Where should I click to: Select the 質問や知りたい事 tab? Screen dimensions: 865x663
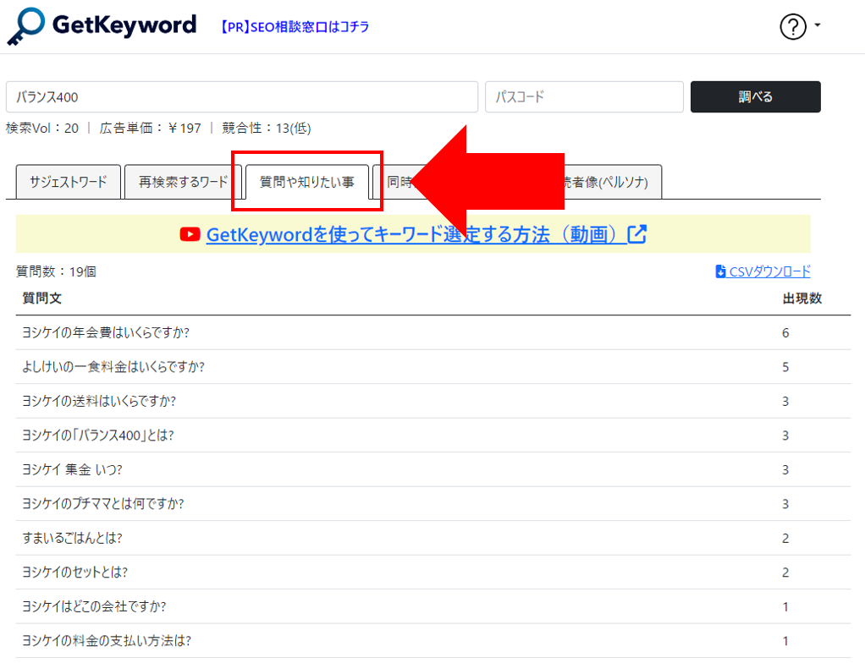point(306,182)
